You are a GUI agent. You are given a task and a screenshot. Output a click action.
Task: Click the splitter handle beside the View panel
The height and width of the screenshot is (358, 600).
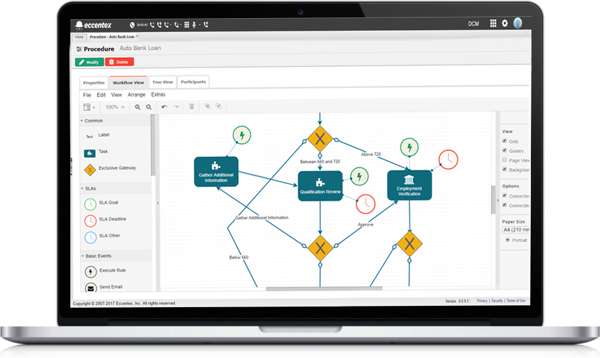pyautogui.click(x=497, y=200)
